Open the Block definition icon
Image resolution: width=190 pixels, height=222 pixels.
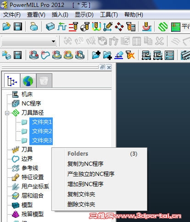pos(50,27)
